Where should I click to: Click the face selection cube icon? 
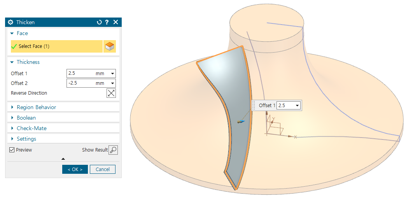coord(110,46)
